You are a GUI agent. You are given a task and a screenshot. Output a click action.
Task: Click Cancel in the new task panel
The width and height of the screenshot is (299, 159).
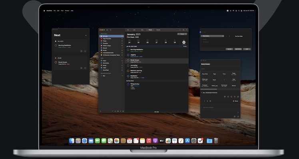point(229,48)
